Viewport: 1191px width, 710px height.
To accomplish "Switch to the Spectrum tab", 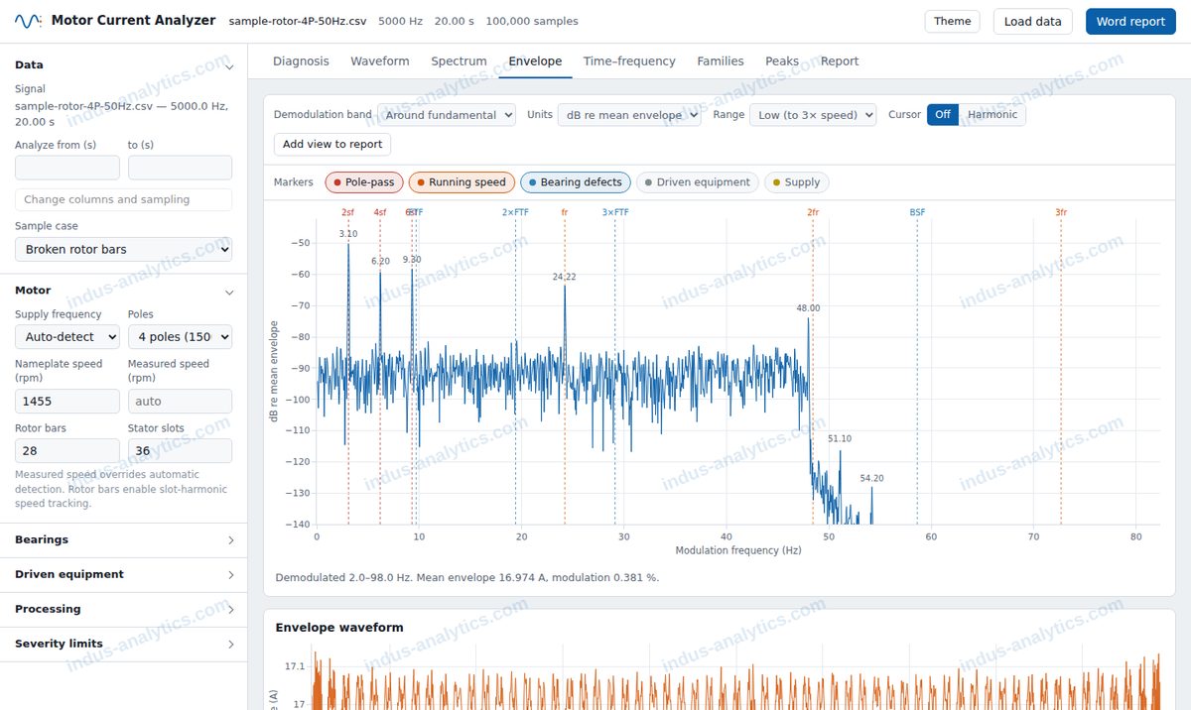I will (459, 61).
